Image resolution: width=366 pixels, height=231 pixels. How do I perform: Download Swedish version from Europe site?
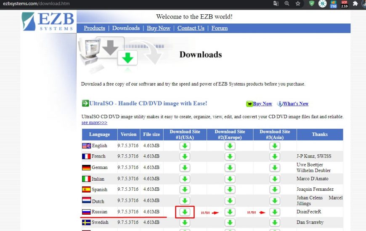(x=230, y=222)
